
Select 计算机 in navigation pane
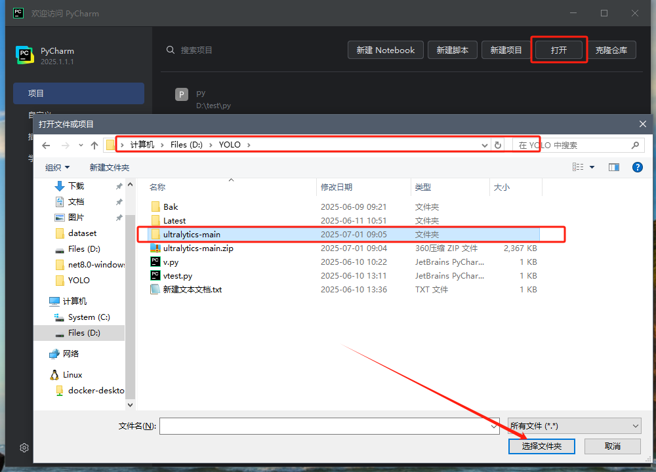[74, 301]
